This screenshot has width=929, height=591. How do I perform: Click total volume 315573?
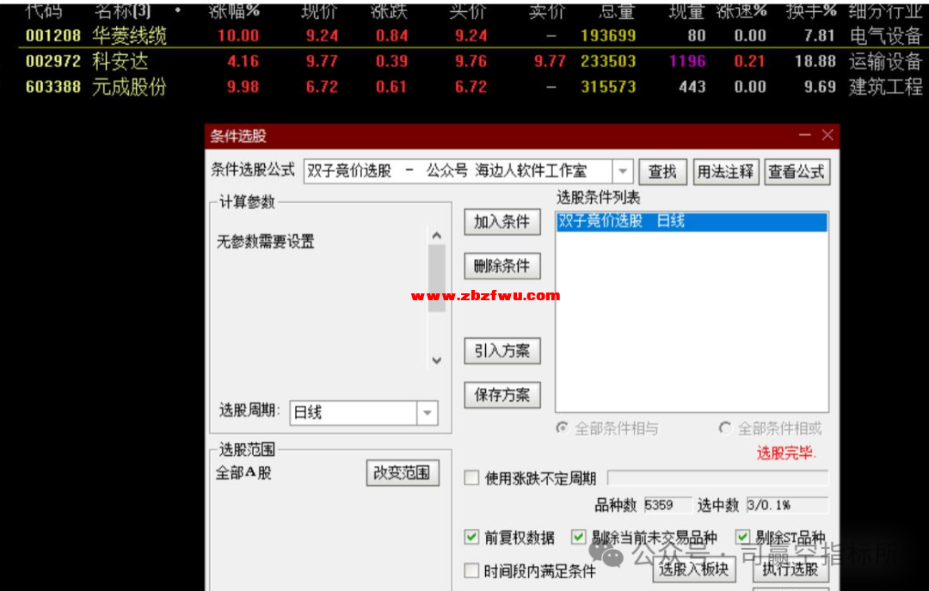(x=608, y=87)
